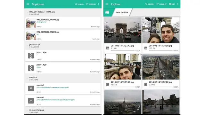Expand the ic_launcher.png duplicates group header
Image resolution: width=205 pixels, height=115 pixels.
(63, 111)
